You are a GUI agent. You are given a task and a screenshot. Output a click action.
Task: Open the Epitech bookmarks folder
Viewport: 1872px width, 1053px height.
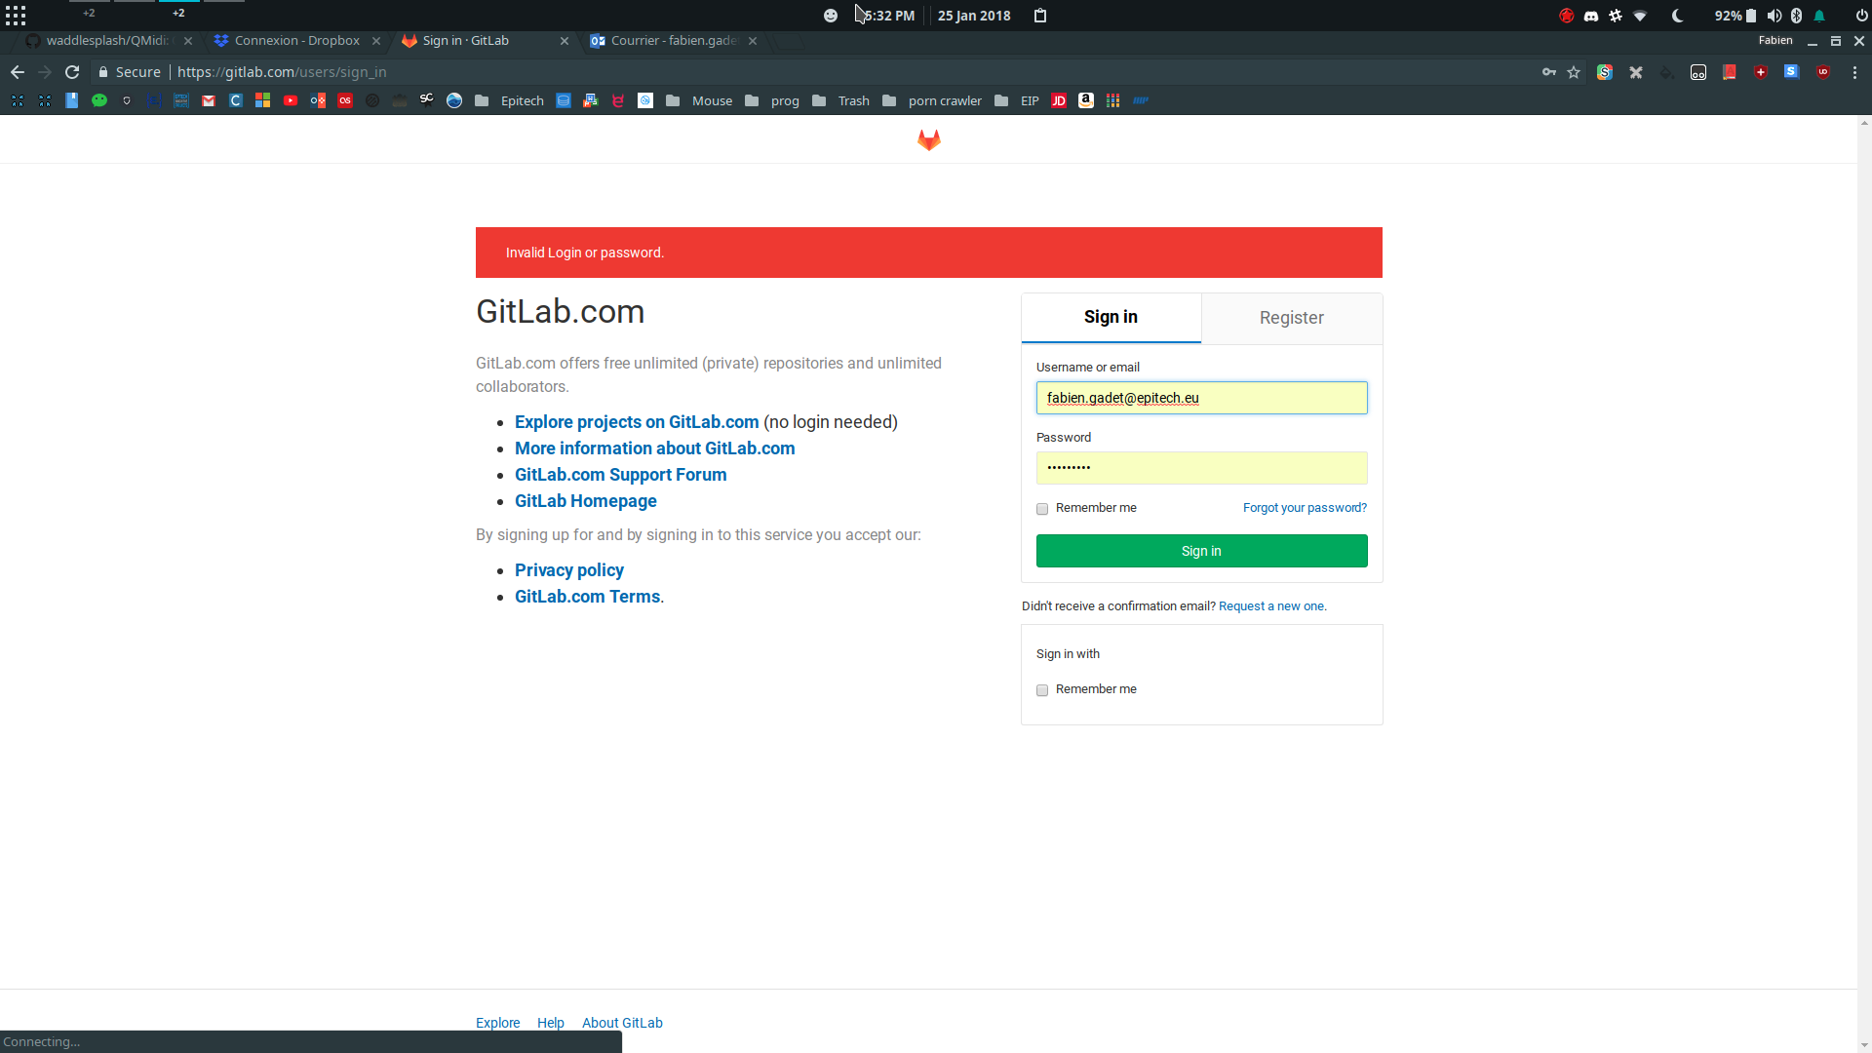510,100
